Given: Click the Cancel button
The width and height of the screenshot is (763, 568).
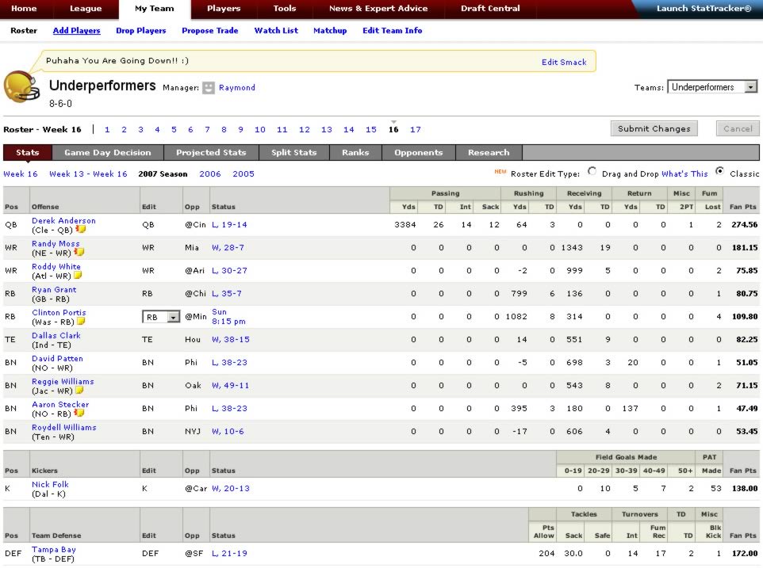Looking at the screenshot, I should 738,129.
